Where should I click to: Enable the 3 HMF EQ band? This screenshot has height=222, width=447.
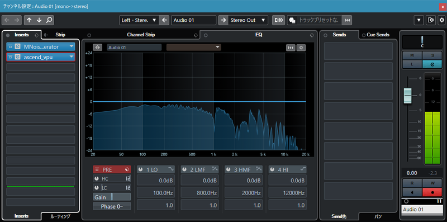[229, 169]
